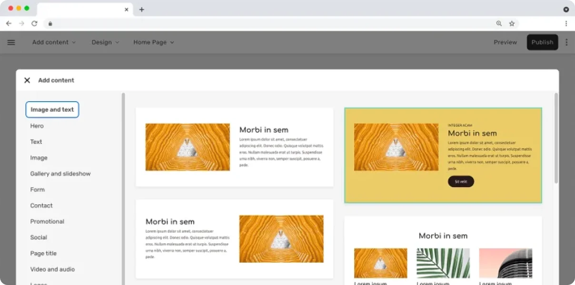Click the Preview link
Viewport: 575px width, 285px height.
(505, 42)
